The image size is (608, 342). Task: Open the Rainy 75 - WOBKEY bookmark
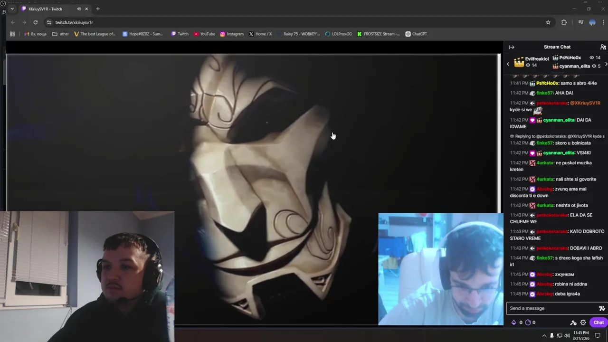[x=298, y=34]
